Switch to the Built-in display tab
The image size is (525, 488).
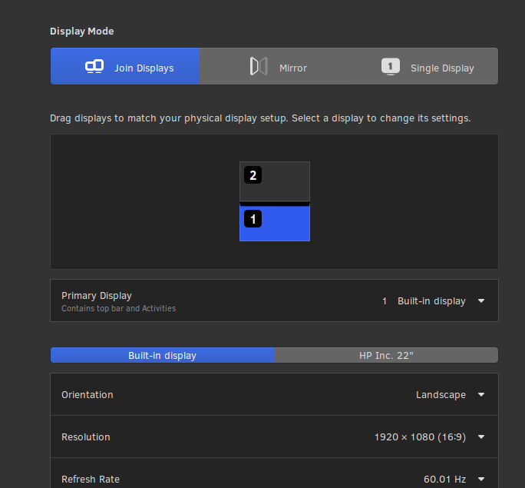[162, 355]
